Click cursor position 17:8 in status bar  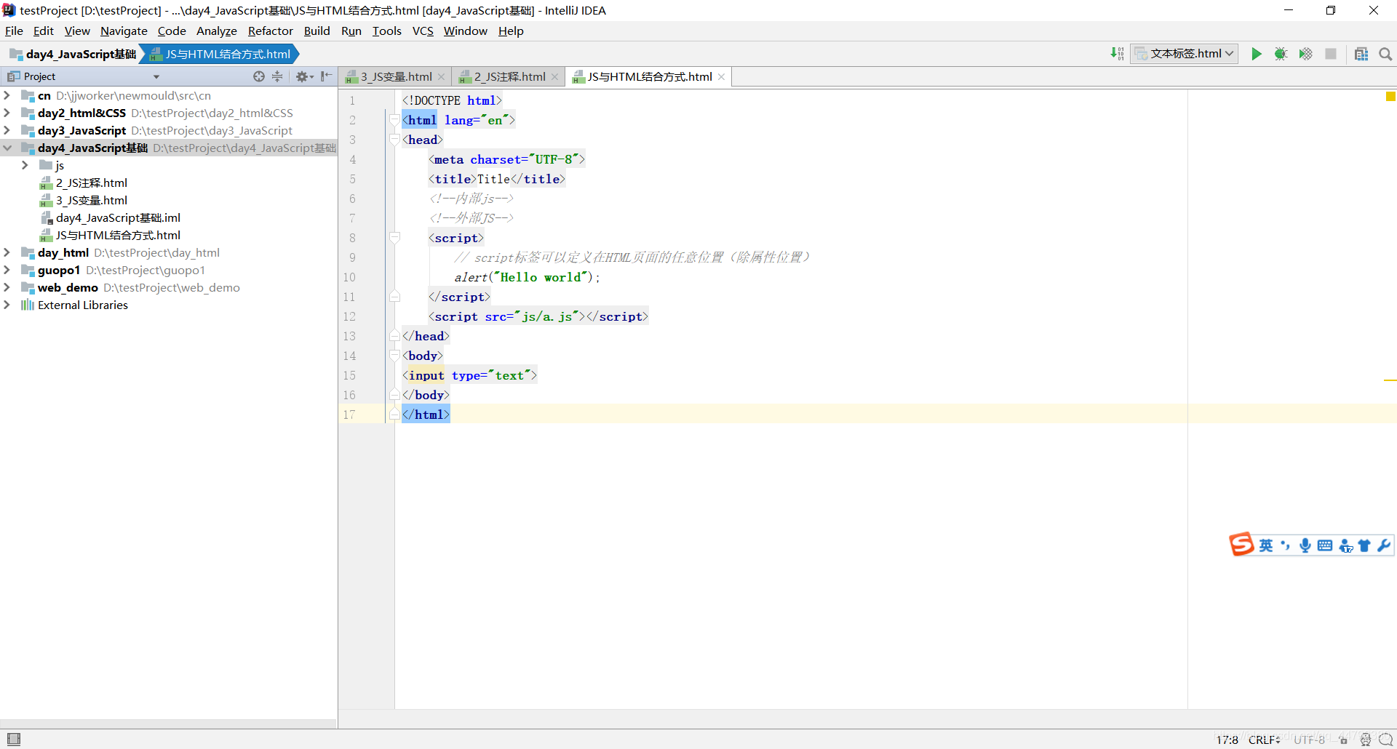click(x=1227, y=740)
